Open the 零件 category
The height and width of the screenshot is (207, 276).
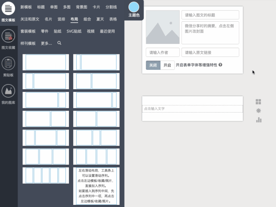click(x=44, y=31)
